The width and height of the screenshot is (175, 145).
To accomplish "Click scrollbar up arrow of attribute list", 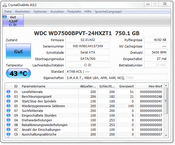I will [166, 85].
